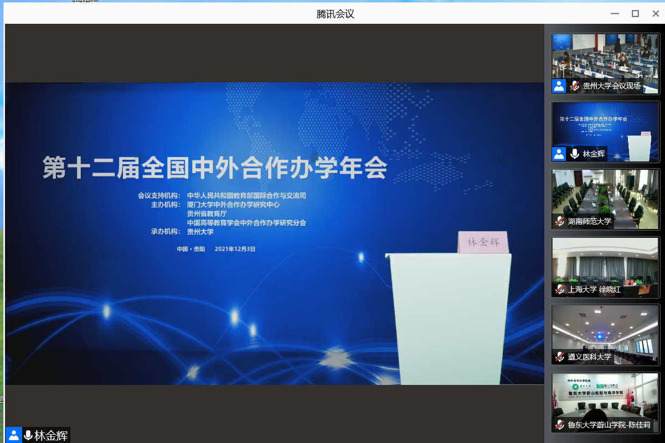This screenshot has height=443, width=665.
Task: Maximize the 腾讯会议 meeting window
Action: coord(635,14)
